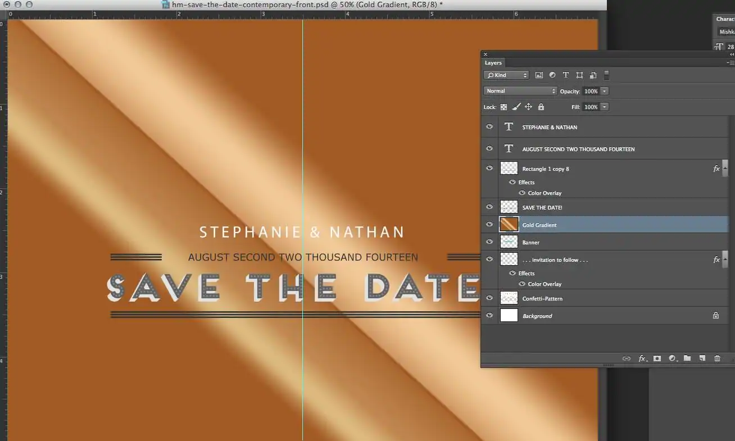Create a new group folder icon
Screen dimensions: 735x441
[687, 358]
